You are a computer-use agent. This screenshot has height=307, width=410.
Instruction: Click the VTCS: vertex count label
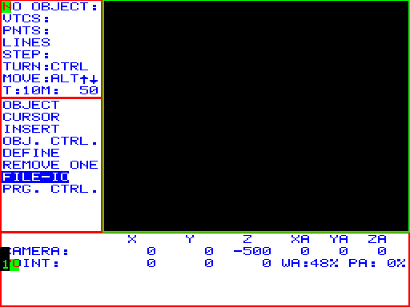click(x=26, y=18)
